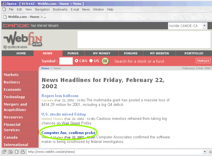Open the FORUMS site tab
The width and height of the screenshot is (212, 156).
click(x=131, y=53)
